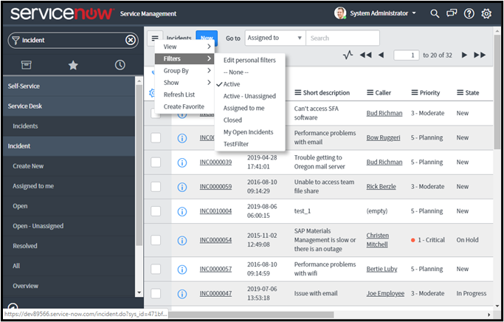Click the list Search input field
The height and width of the screenshot is (322, 504).
click(x=342, y=38)
